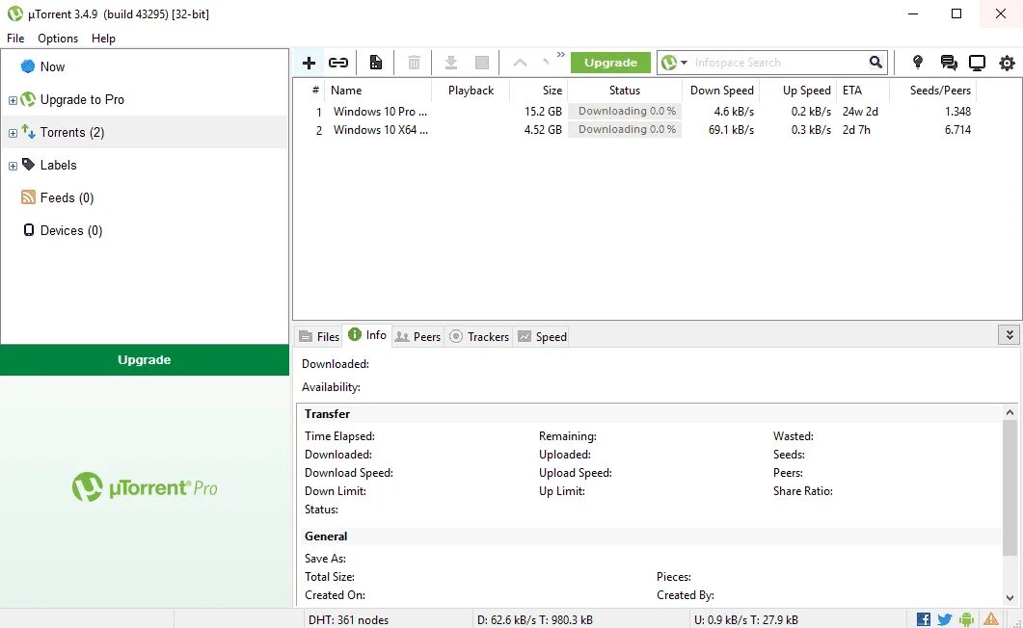
Task: Click the Labels sidebar item
Action: [x=58, y=165]
